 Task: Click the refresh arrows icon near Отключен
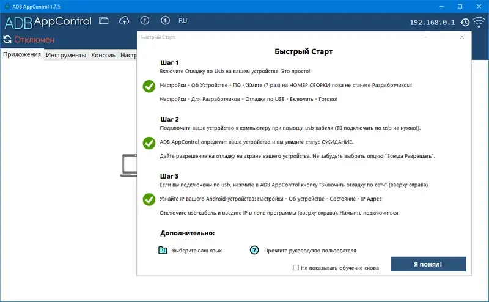tap(7, 40)
